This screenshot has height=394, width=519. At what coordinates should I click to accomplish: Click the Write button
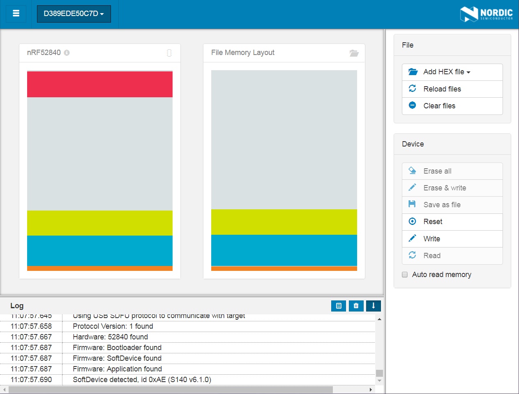(x=452, y=239)
